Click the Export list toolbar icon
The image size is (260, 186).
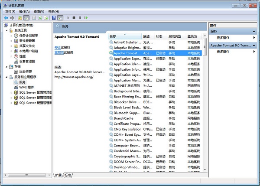point(46,18)
